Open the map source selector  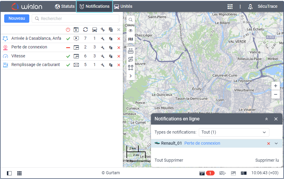131,39
